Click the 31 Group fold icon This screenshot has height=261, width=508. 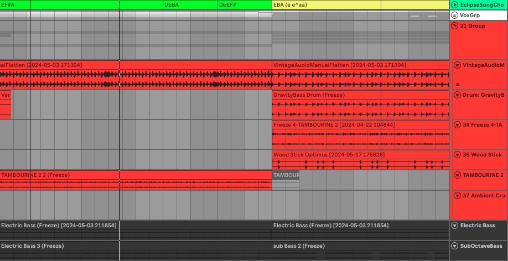455,26
